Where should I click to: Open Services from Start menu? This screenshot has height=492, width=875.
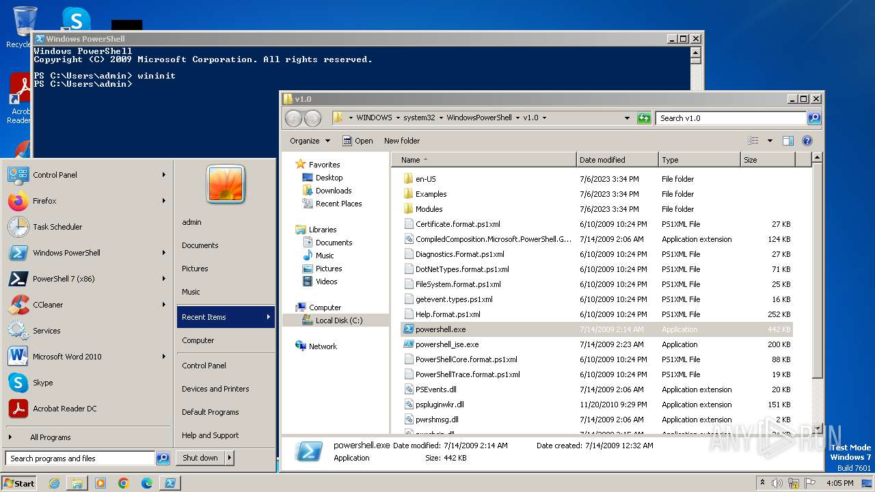(x=18, y=331)
